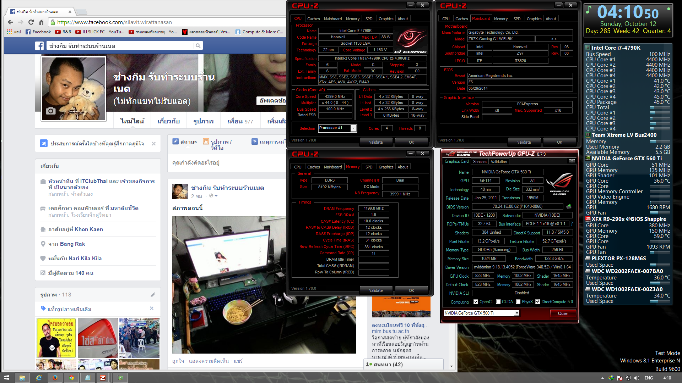Open SPD tab in Memory CPU-Z window
The image size is (682, 383).
(369, 167)
